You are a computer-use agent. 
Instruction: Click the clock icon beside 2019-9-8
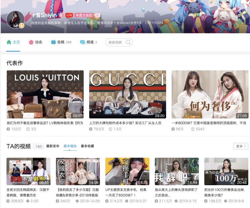[226, 201]
